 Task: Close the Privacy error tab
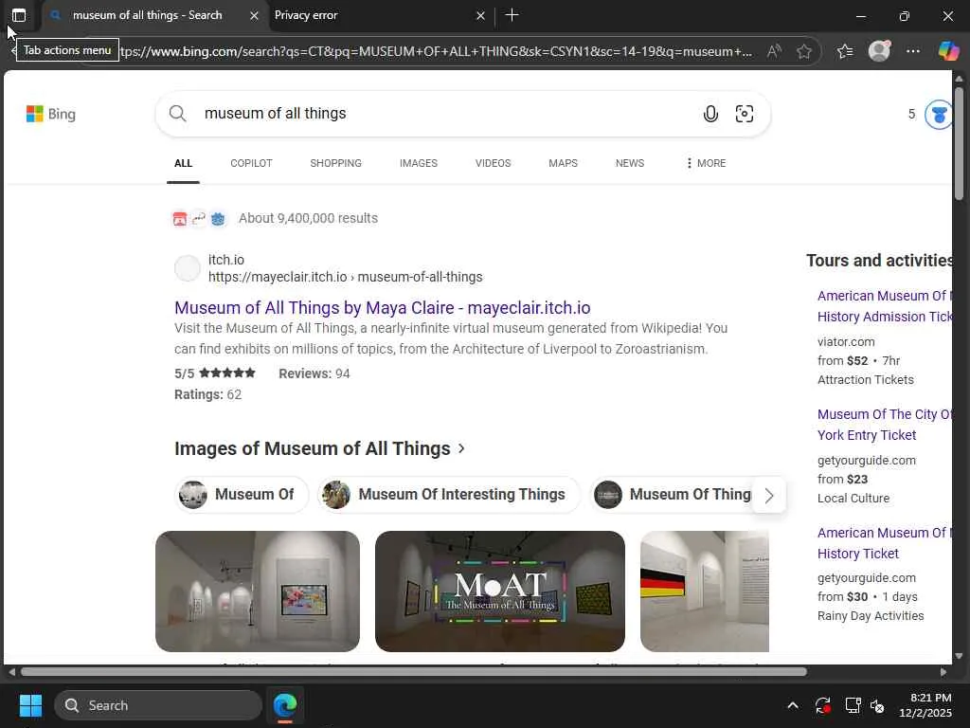coord(480,15)
